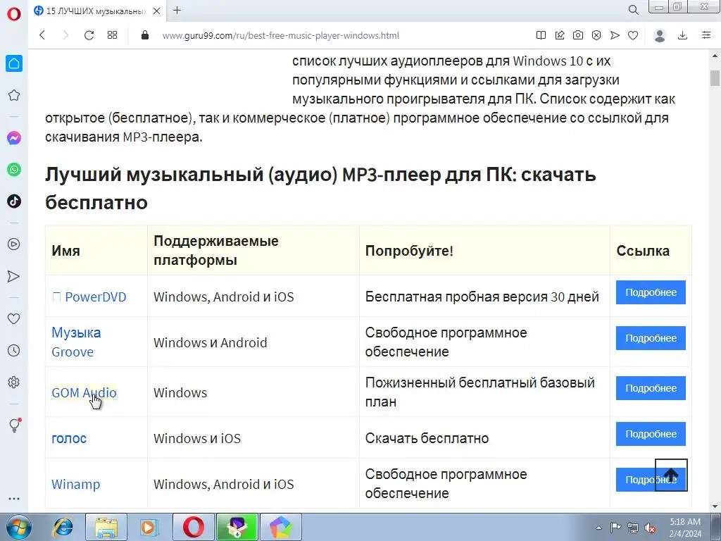
Task: Go forward to next page
Action: click(65, 35)
